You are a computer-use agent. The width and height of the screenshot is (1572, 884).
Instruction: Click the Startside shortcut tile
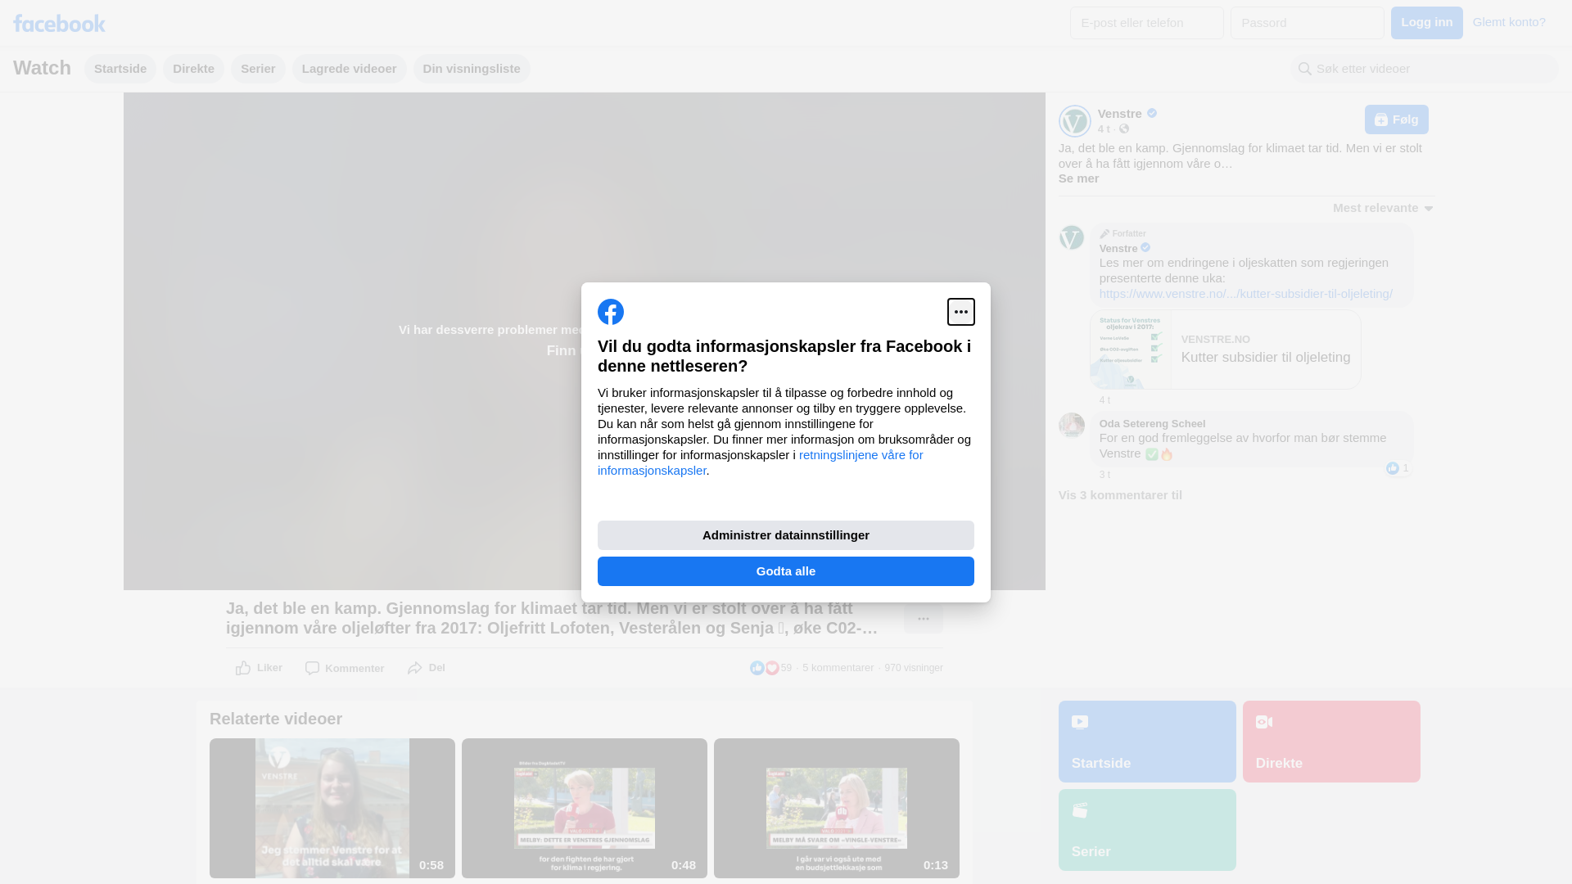(1147, 742)
